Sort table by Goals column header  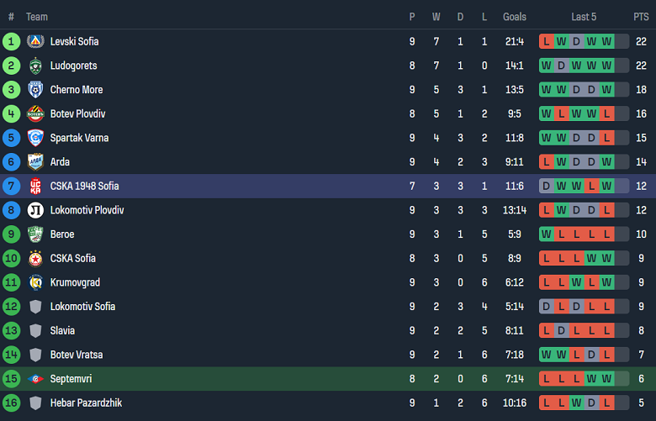pyautogui.click(x=515, y=17)
